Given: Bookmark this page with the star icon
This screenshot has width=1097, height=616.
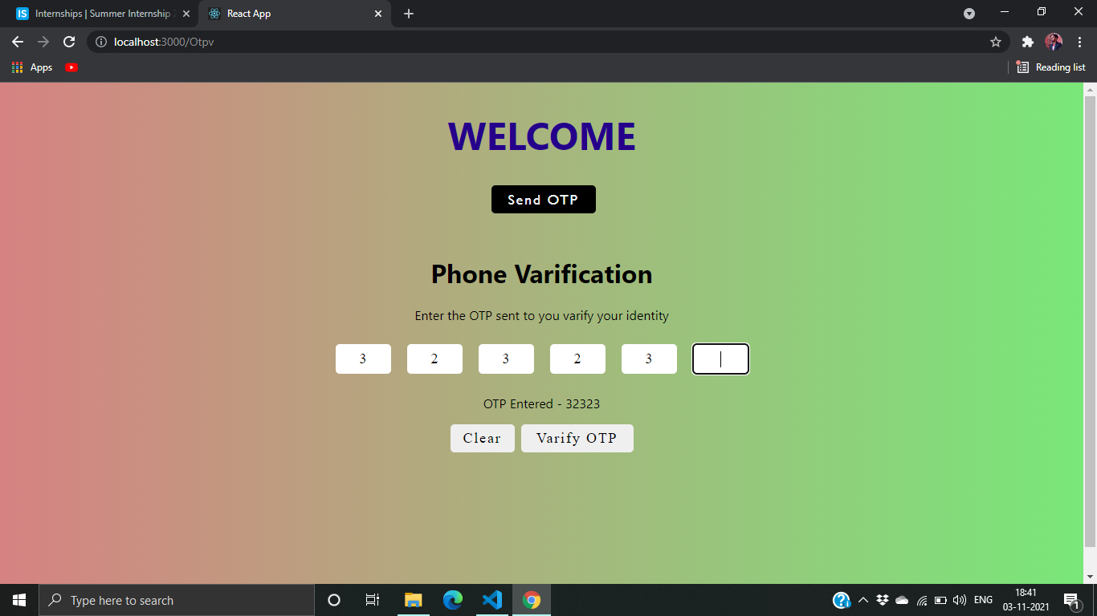Looking at the screenshot, I should (x=996, y=41).
